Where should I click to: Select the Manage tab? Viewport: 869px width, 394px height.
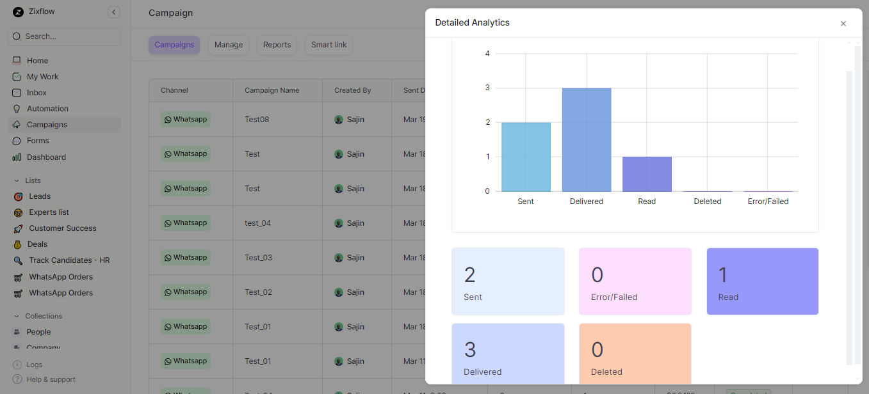coord(228,45)
